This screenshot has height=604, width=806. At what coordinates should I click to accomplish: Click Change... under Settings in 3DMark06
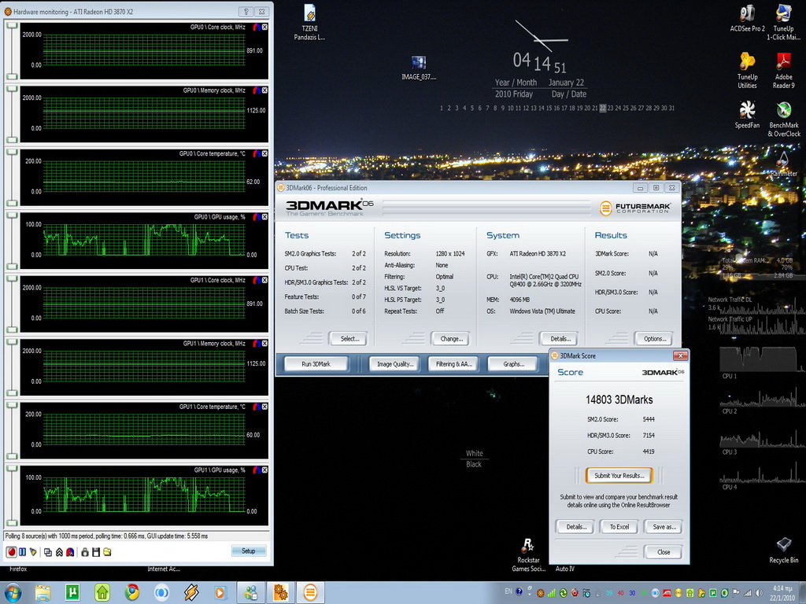451,338
